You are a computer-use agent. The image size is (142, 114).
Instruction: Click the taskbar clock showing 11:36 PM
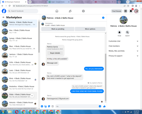136,112
